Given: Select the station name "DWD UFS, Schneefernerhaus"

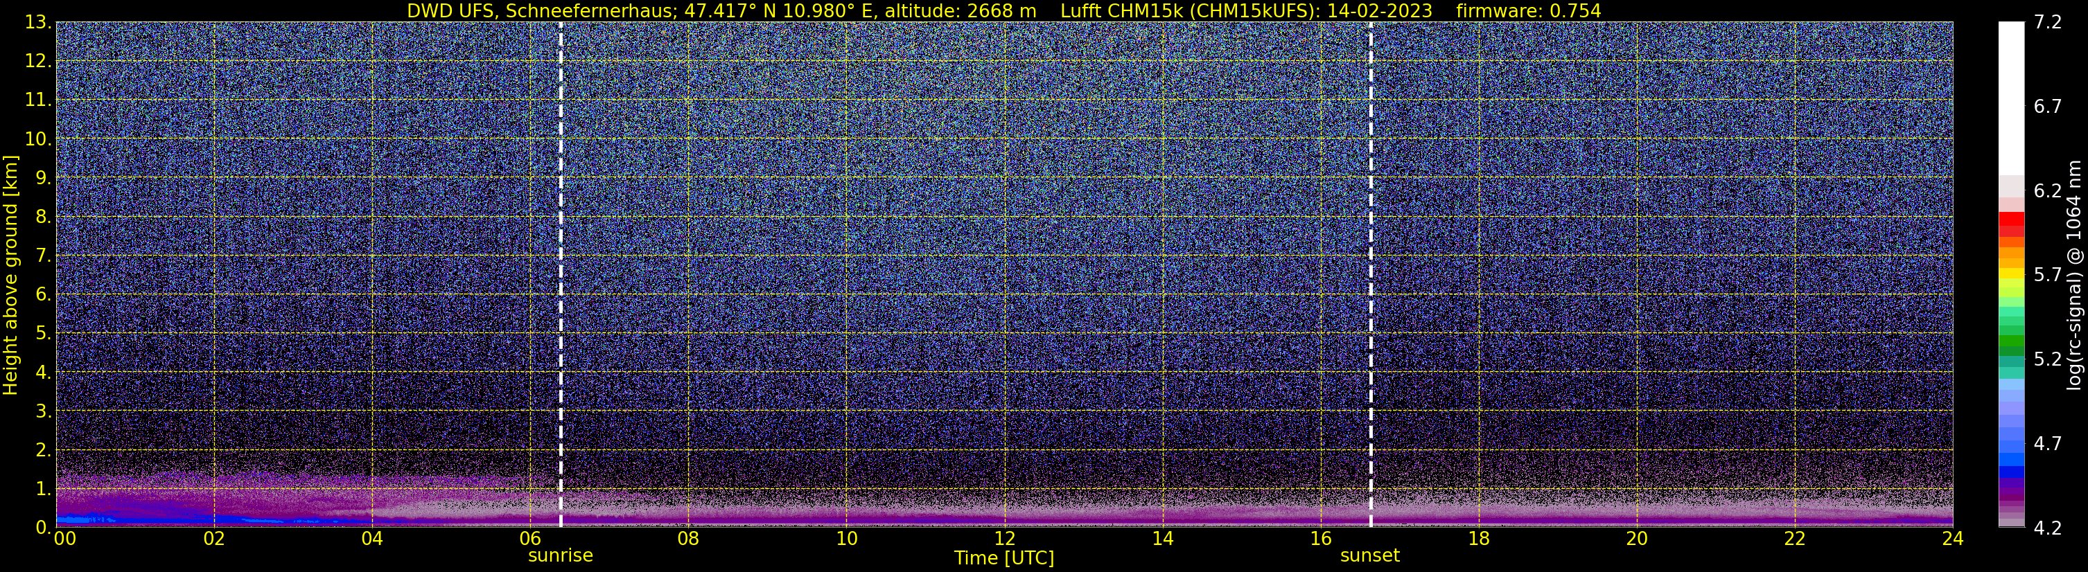Looking at the screenshot, I should [x=542, y=10].
